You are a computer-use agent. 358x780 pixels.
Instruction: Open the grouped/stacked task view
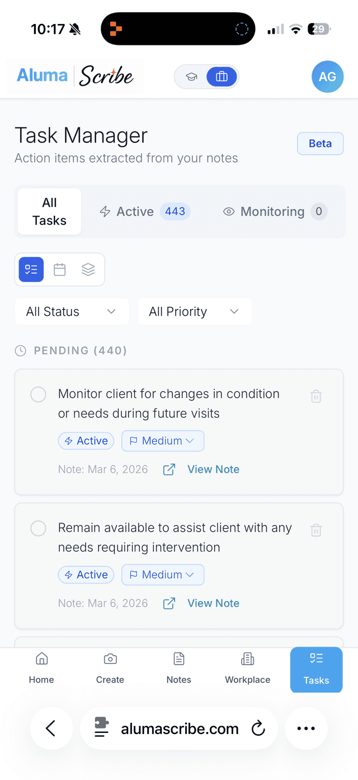click(x=88, y=269)
